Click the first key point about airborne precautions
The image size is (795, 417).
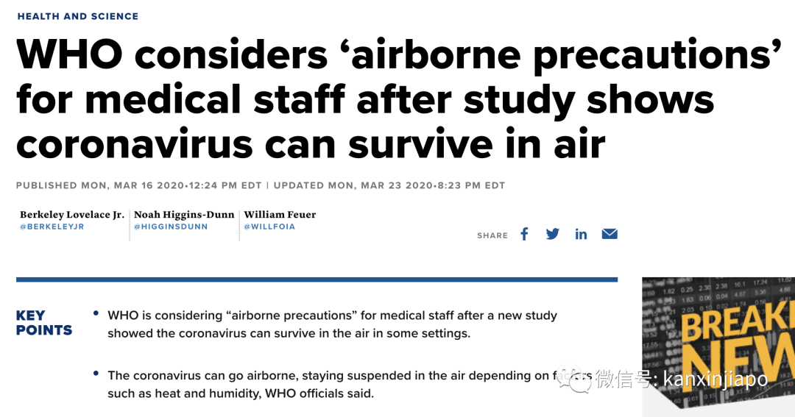tap(332, 324)
